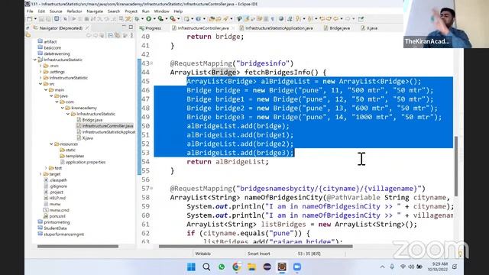The height and width of the screenshot is (275, 489).
Task: Switch to InfrastructureStatisticApplication.java tab
Action: tap(276, 28)
